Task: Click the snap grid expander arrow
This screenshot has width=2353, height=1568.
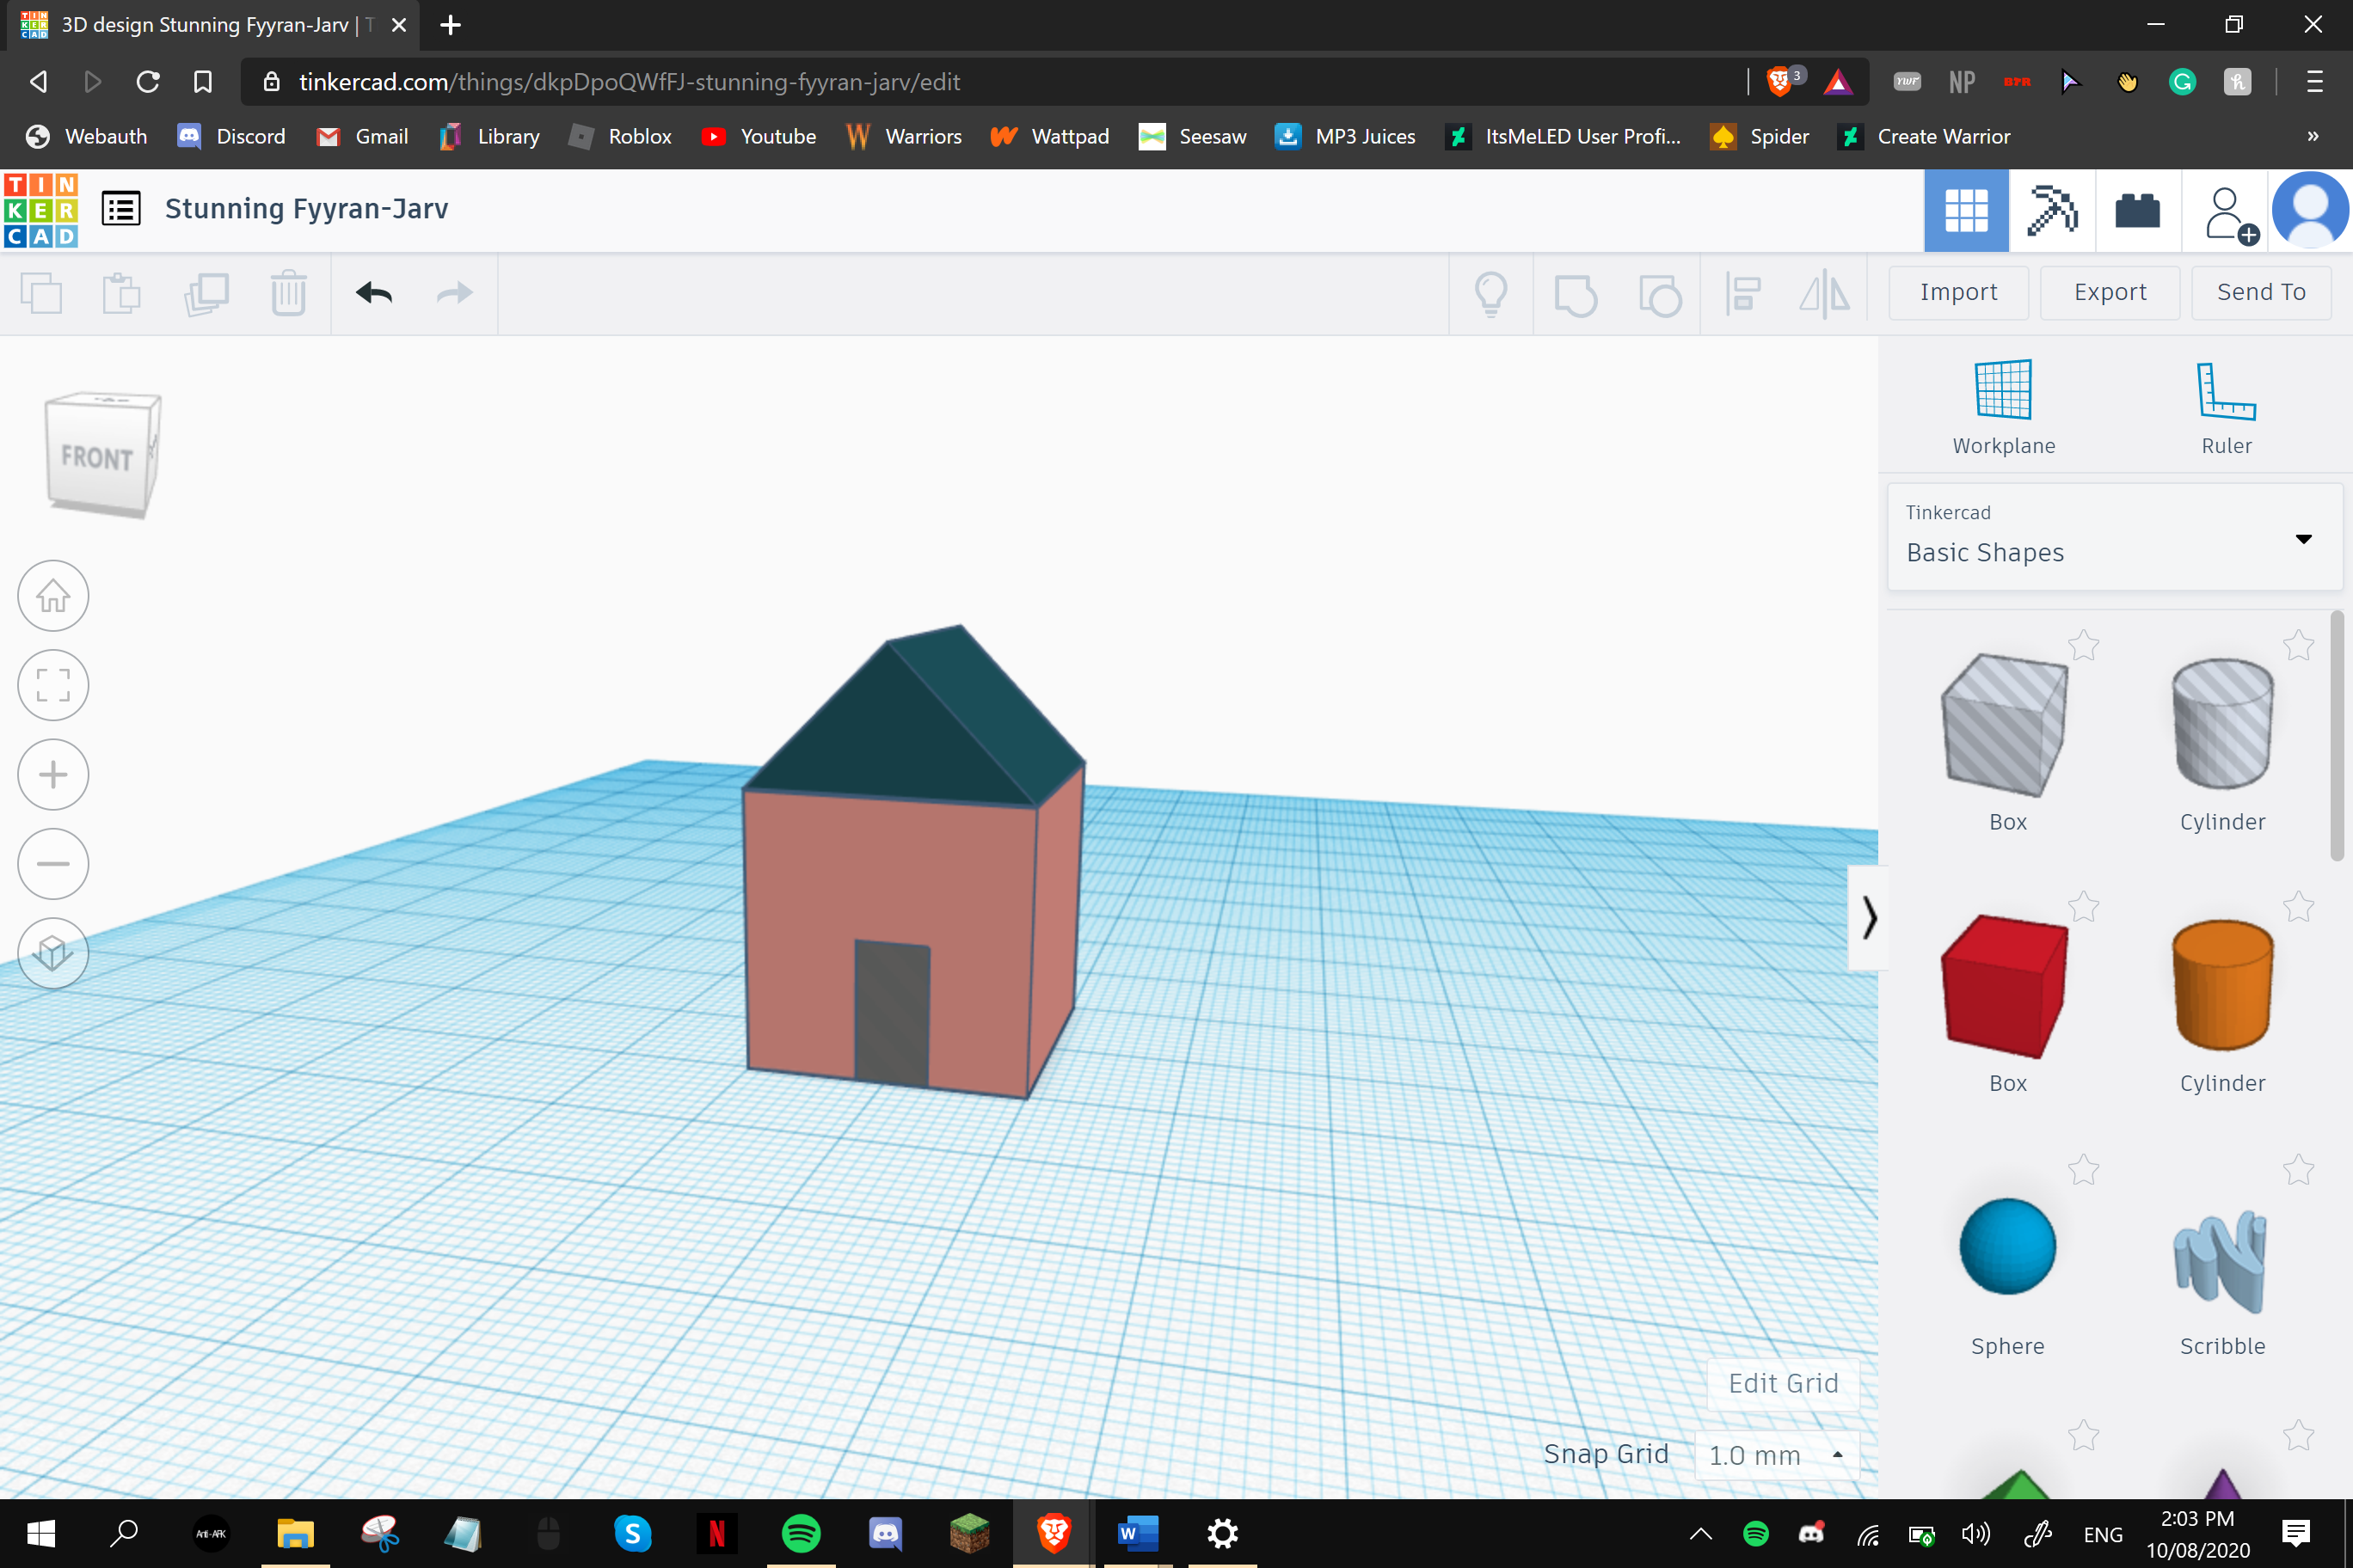Action: (1839, 1455)
